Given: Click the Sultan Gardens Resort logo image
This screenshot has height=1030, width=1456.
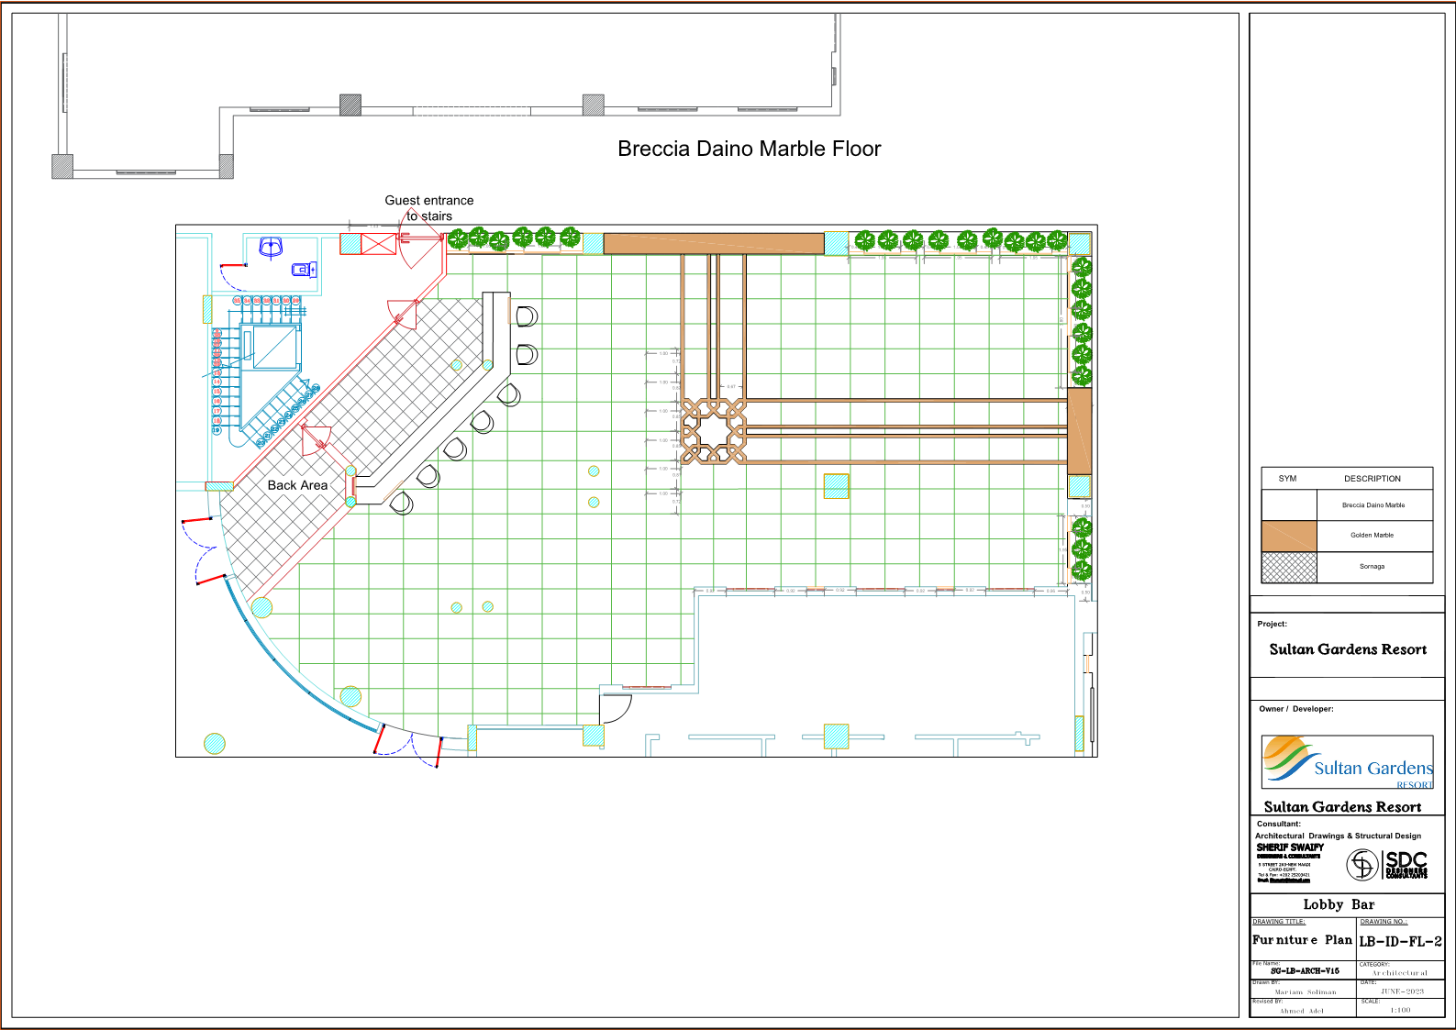Looking at the screenshot, I should tap(1347, 761).
